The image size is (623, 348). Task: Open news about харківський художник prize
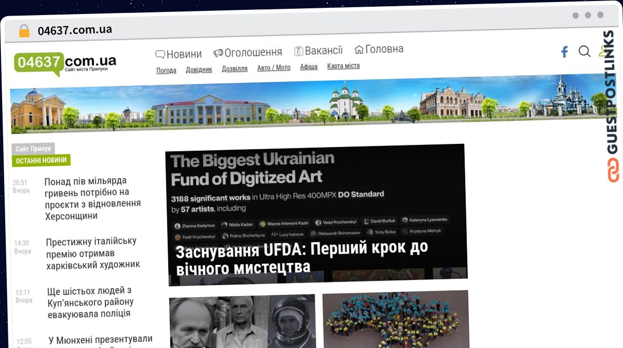tap(93, 253)
